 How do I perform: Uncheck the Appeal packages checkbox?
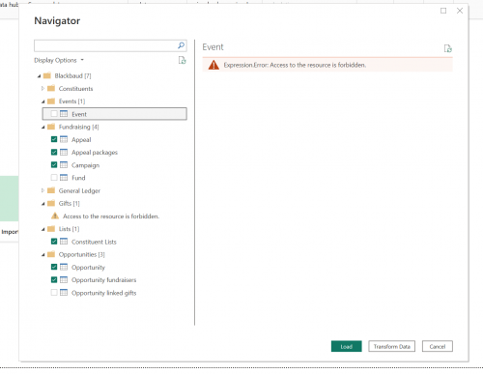point(54,152)
